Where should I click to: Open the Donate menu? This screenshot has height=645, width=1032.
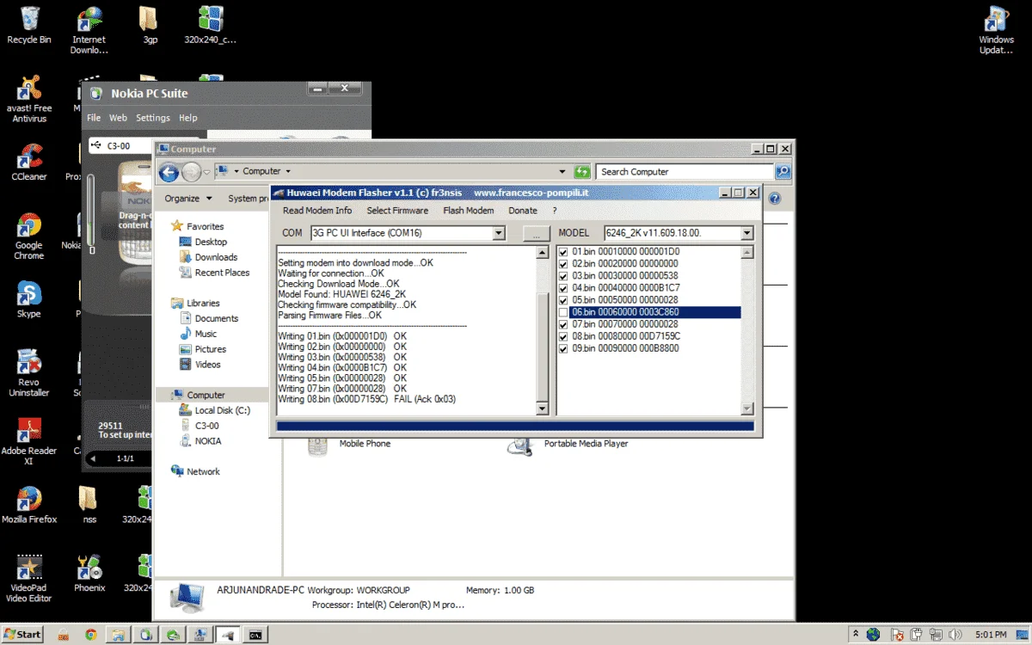coord(523,211)
